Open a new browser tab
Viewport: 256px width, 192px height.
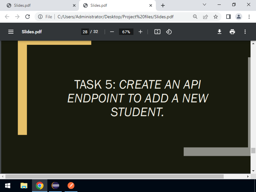tap(163, 5)
